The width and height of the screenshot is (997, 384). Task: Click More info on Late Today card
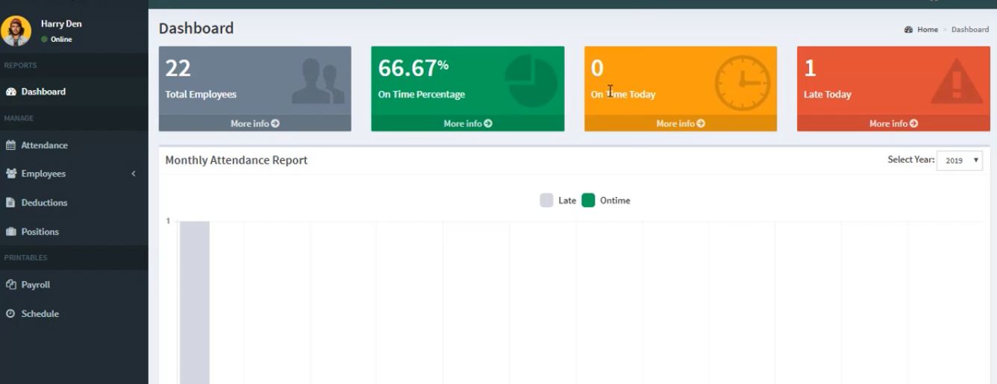[x=893, y=123]
